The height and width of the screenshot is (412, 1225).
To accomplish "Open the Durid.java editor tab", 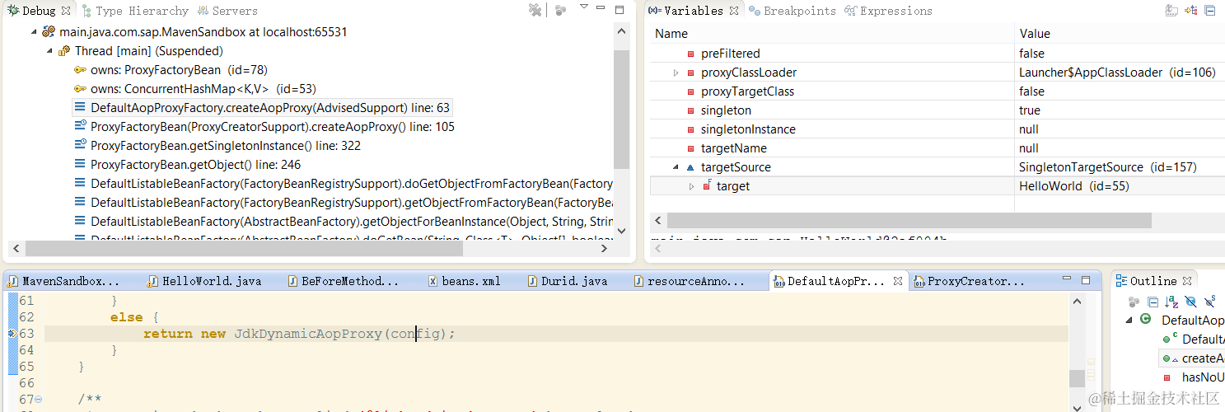I will 568,281.
